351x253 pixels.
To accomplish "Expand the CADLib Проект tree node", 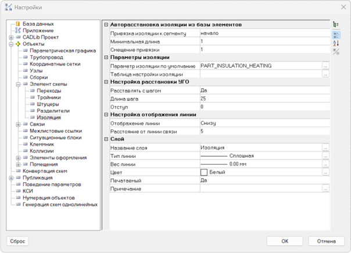I will (11, 37).
